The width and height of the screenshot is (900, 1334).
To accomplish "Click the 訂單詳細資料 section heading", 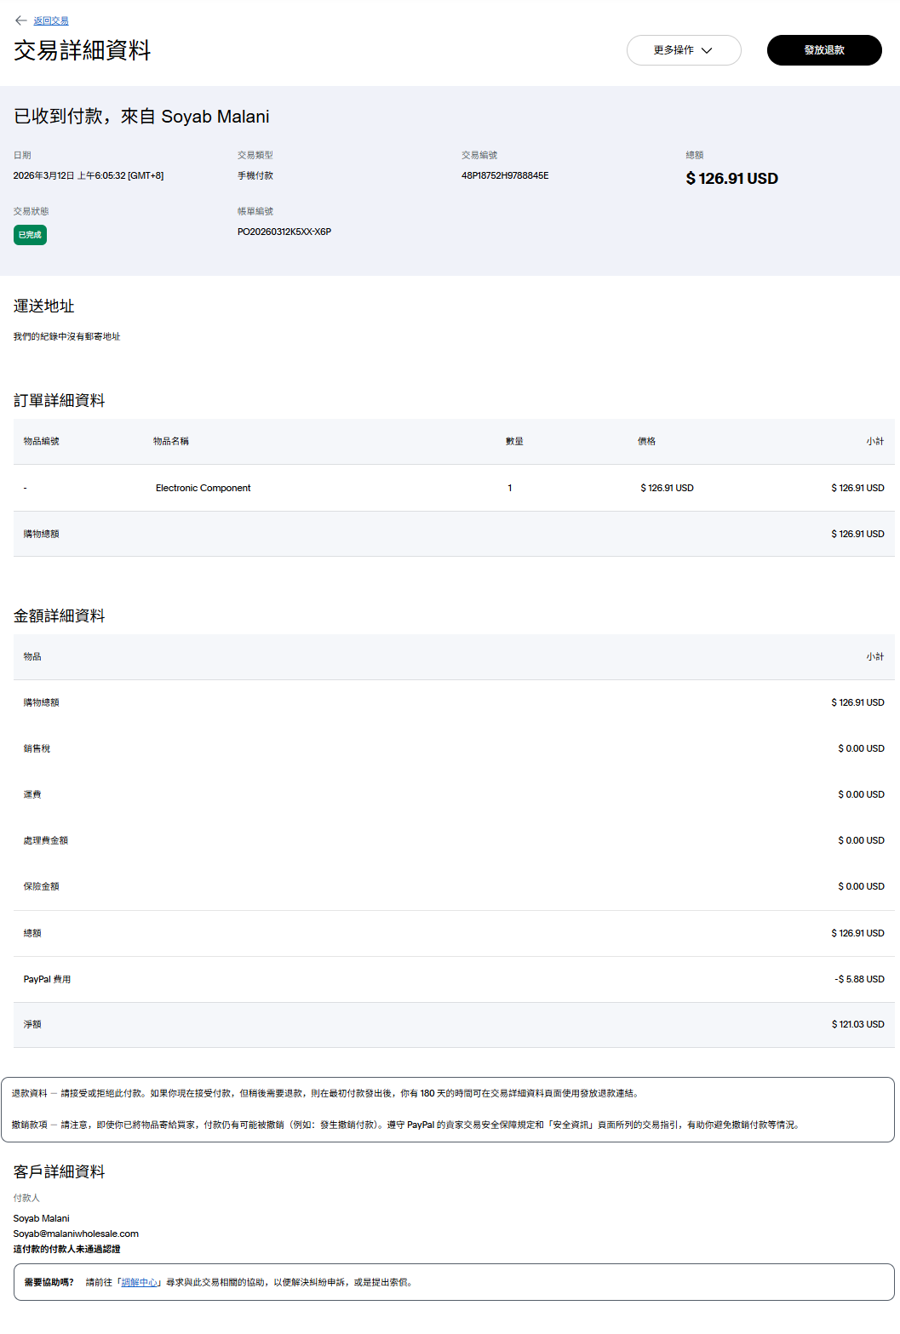I will coord(60,400).
